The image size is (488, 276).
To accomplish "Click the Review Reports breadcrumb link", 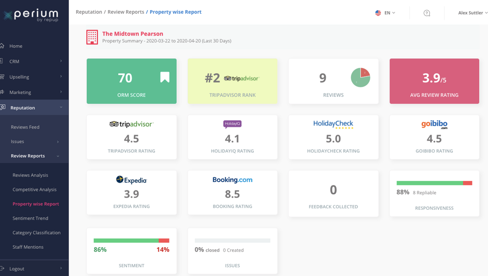I will (x=126, y=12).
